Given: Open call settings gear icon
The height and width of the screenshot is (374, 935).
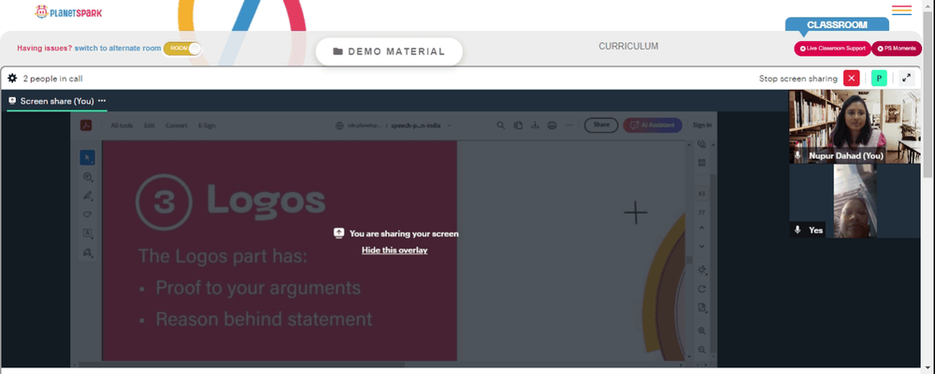Looking at the screenshot, I should click(x=12, y=79).
